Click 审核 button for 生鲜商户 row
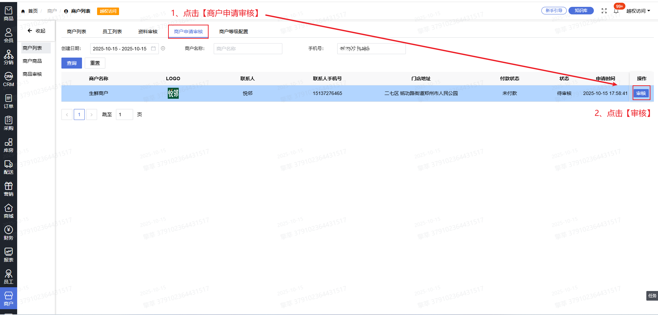The image size is (658, 315). click(641, 93)
